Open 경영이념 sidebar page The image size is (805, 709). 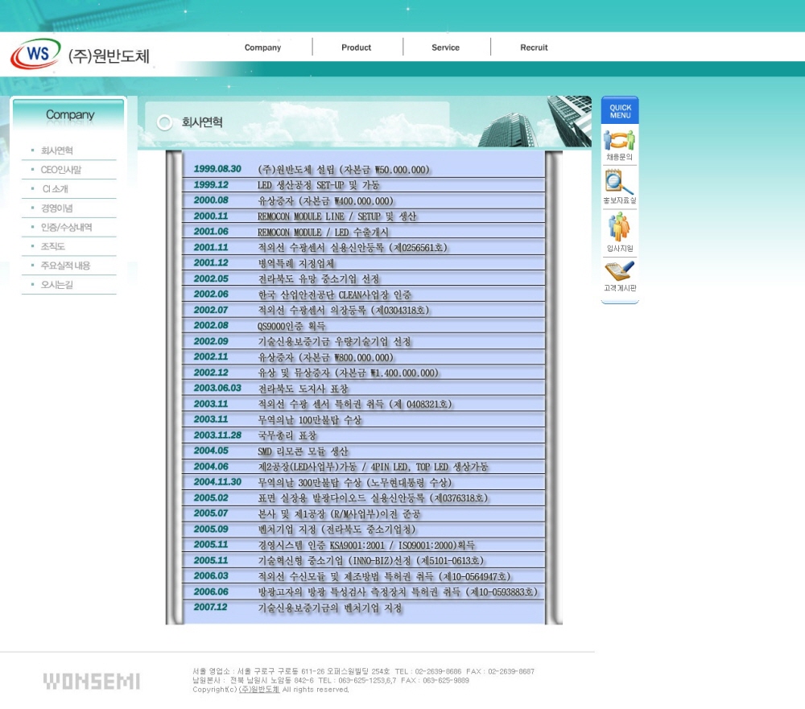[57, 208]
